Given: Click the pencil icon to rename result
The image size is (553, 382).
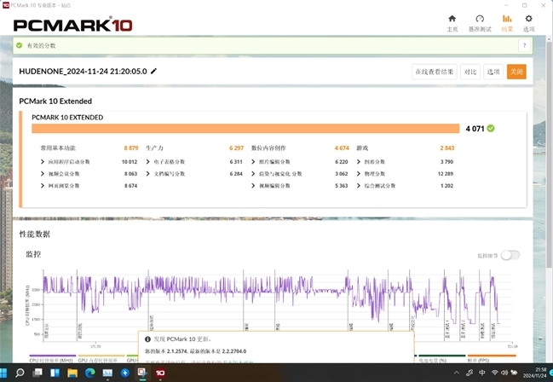Looking at the screenshot, I should point(153,72).
